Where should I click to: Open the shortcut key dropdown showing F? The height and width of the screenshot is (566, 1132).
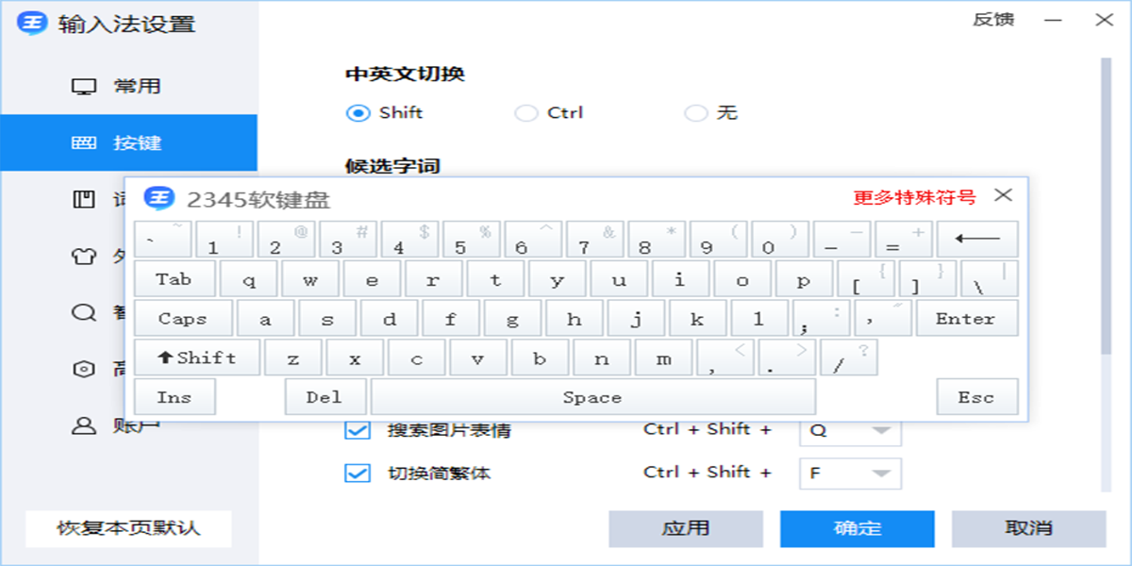[850, 472]
